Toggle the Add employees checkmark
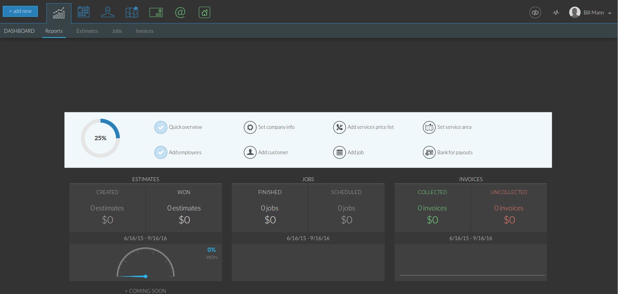This screenshot has width=618, height=294. 161,153
